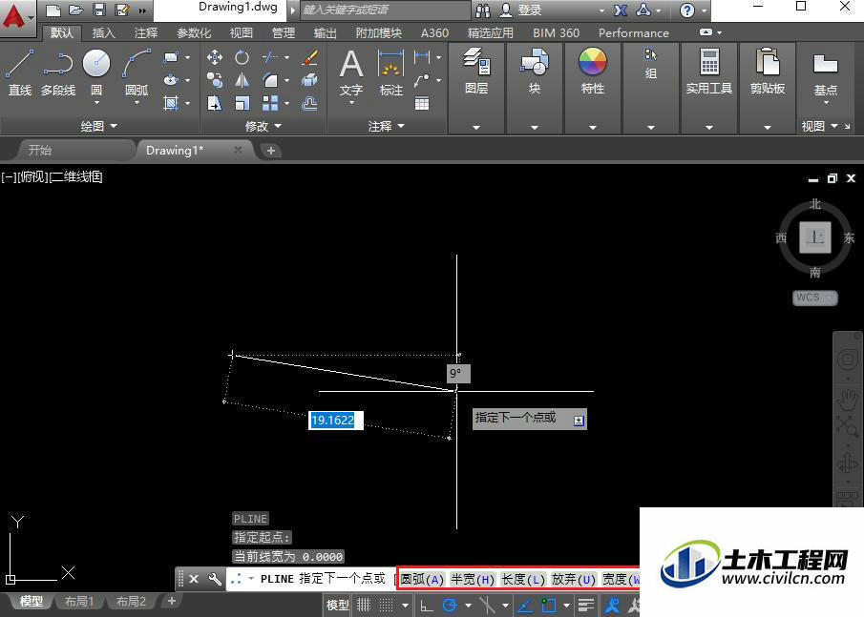Click the Rectangle tool icon in 绘图 panel

coord(171,57)
